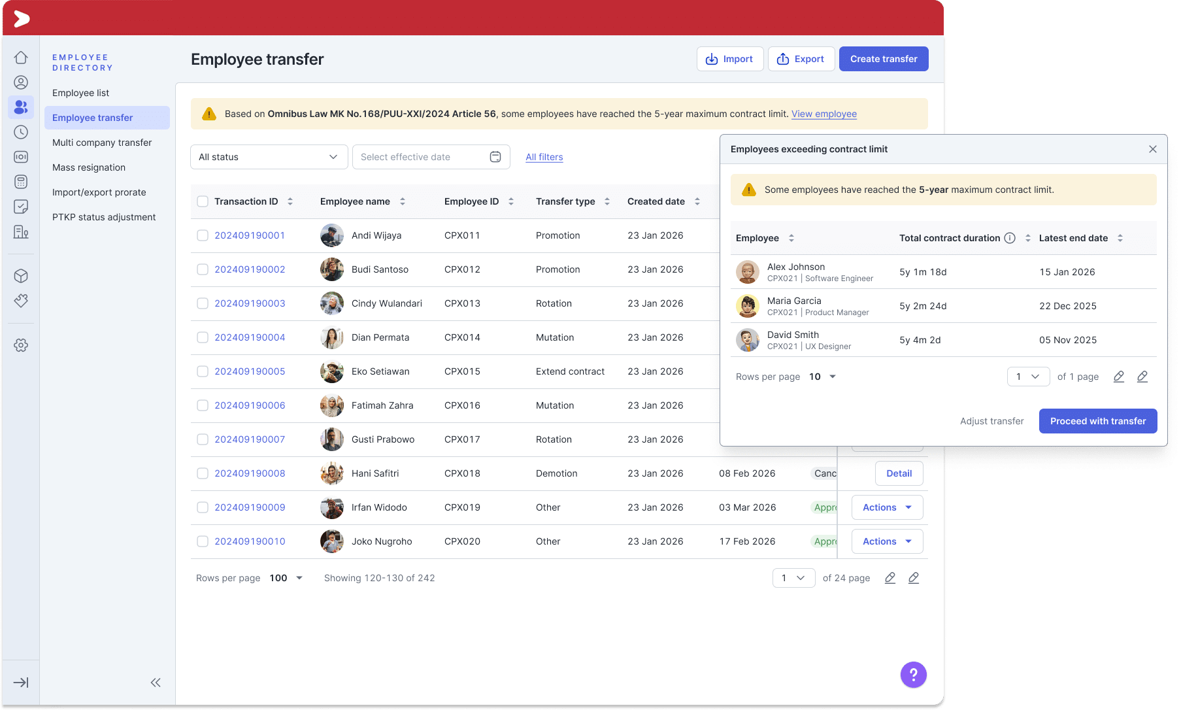
Task: Click the purple help question mark icon
Action: [x=913, y=675]
